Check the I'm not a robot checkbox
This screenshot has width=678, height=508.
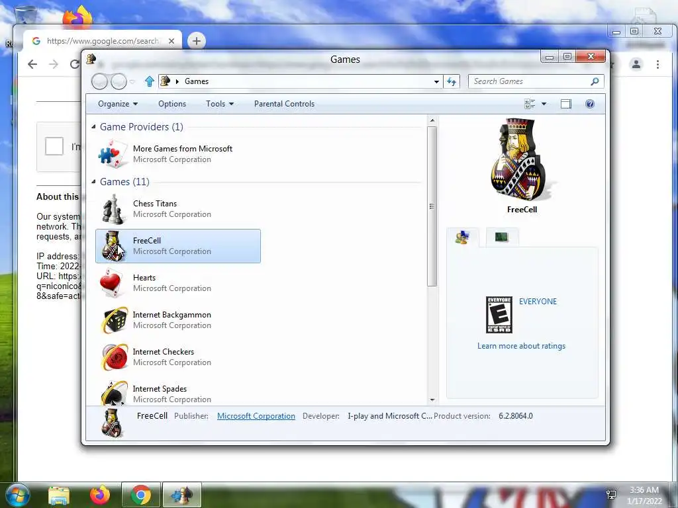[54, 146]
